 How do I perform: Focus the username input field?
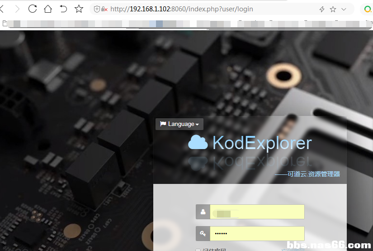pos(257,212)
